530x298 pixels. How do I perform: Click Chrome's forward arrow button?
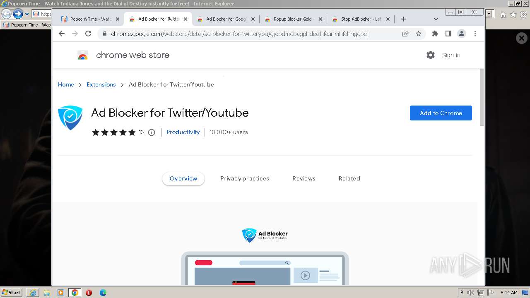75,34
